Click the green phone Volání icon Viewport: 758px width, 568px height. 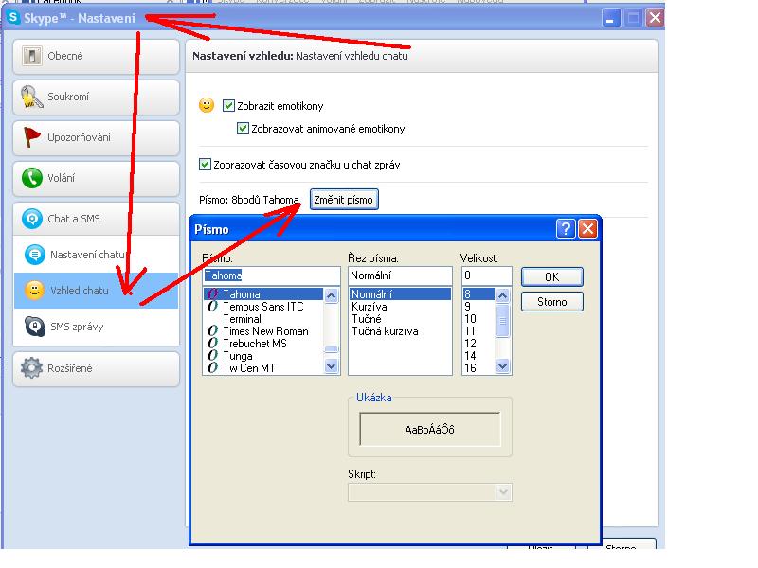click(32, 178)
